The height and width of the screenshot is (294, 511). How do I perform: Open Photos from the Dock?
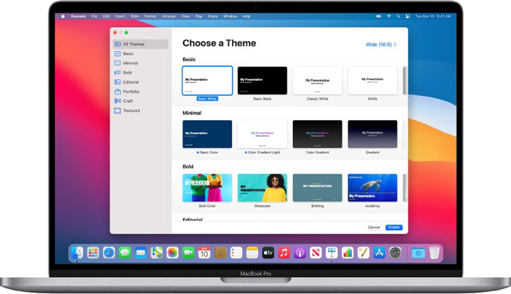coord(172,253)
